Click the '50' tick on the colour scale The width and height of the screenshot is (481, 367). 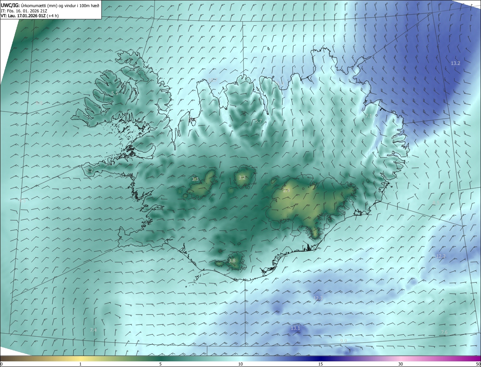pos(478,364)
